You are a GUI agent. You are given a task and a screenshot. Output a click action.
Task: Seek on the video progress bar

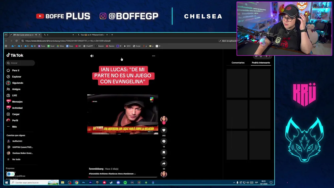click(x=123, y=177)
